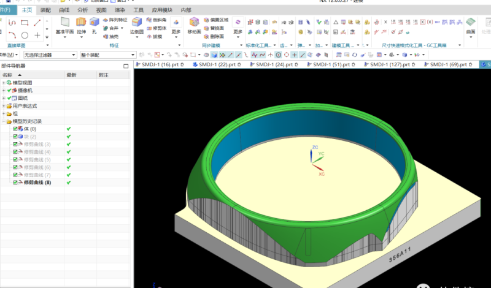Image resolution: width=491 pixels, height=288 pixels.
Task: Select the 孔 (Hole) feature icon
Action: [94, 25]
